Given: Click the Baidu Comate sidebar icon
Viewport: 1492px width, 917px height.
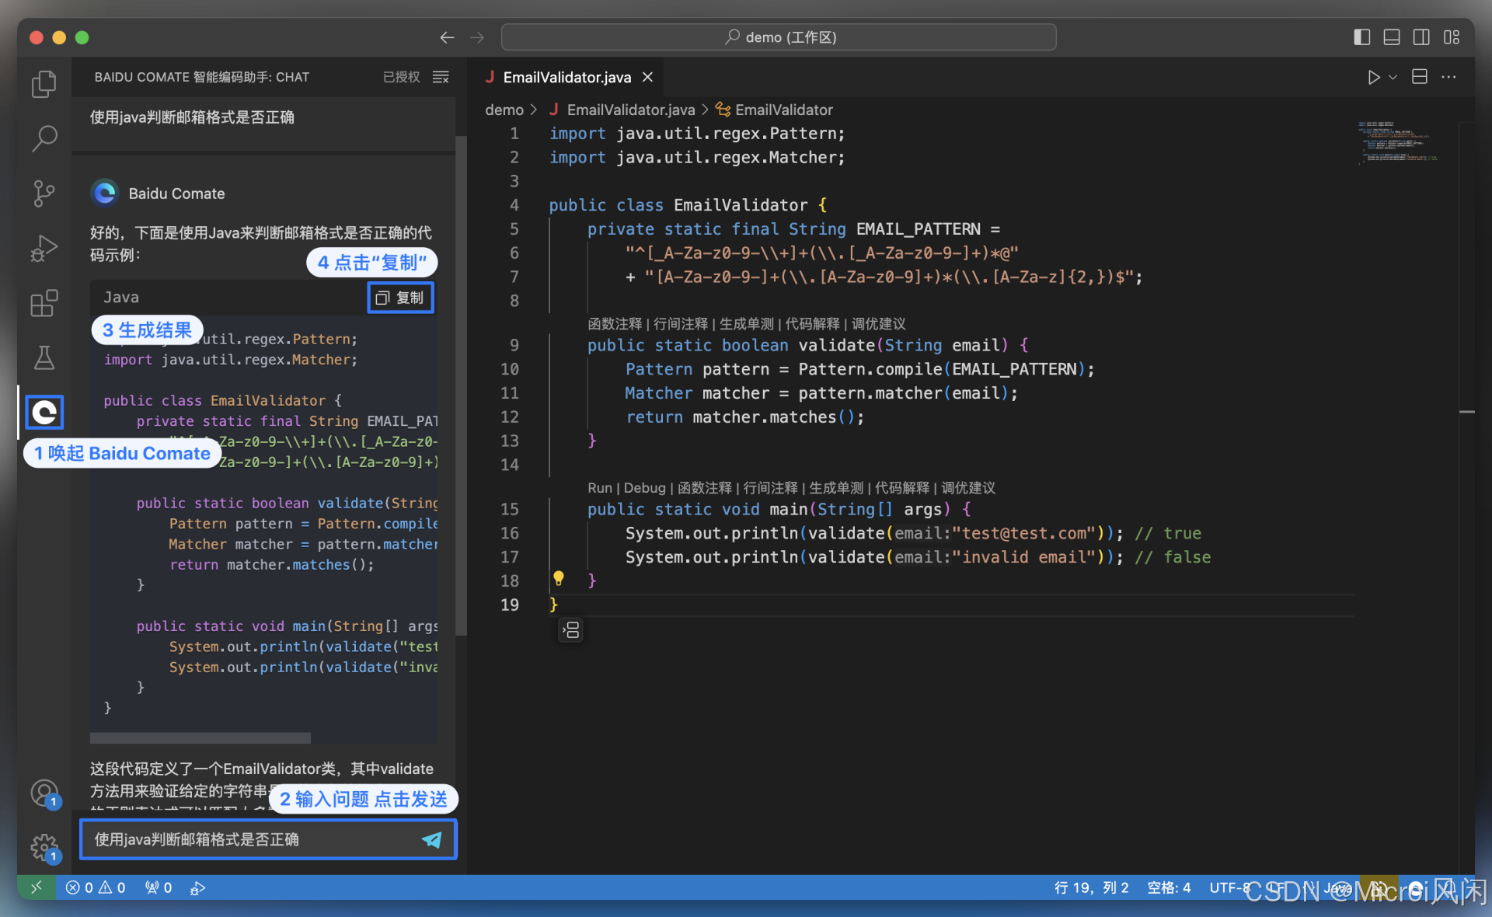Looking at the screenshot, I should [x=44, y=412].
